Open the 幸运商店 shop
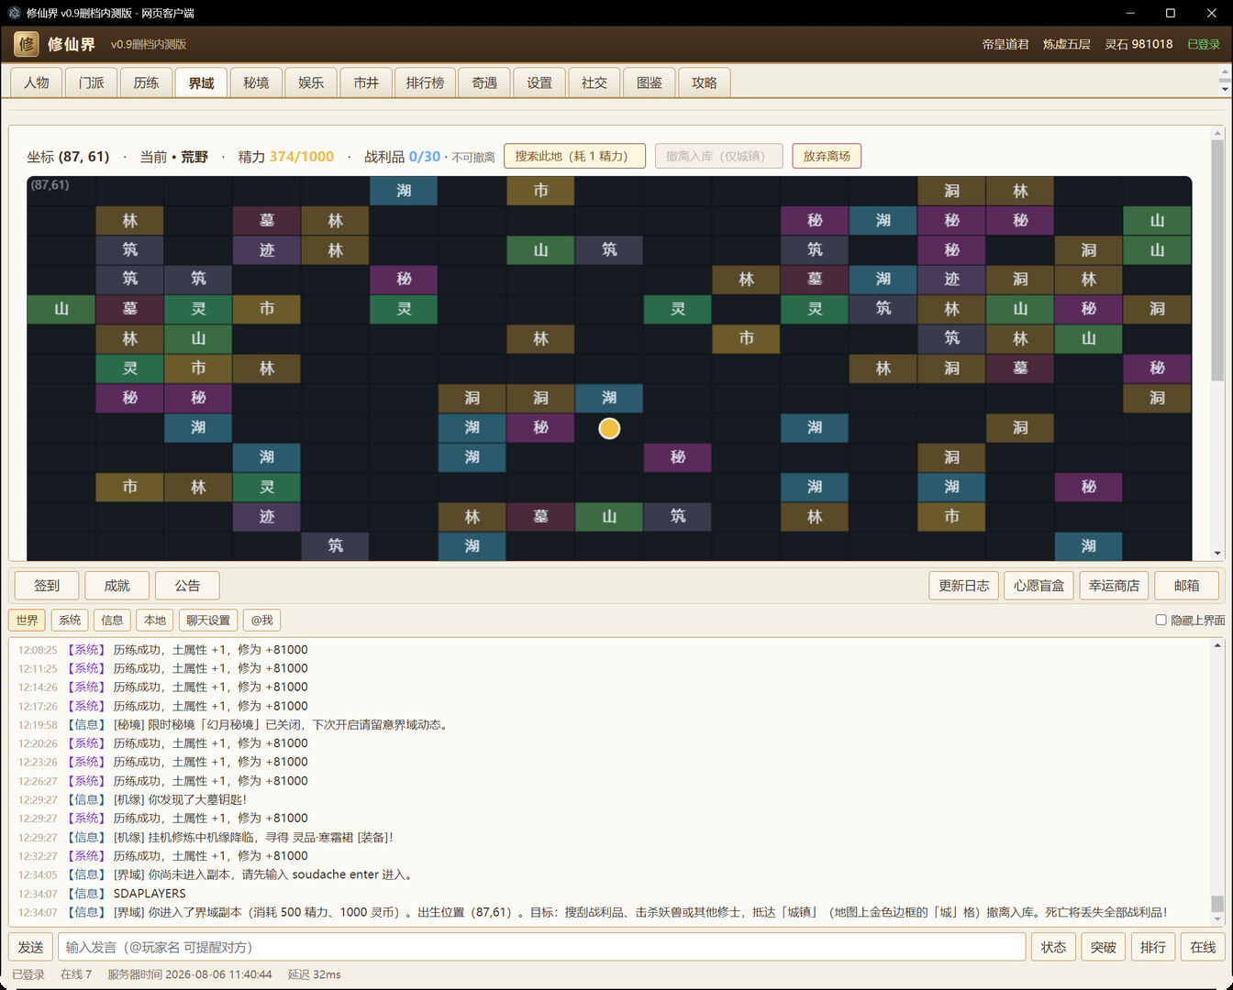1233x990 pixels. 1115,586
